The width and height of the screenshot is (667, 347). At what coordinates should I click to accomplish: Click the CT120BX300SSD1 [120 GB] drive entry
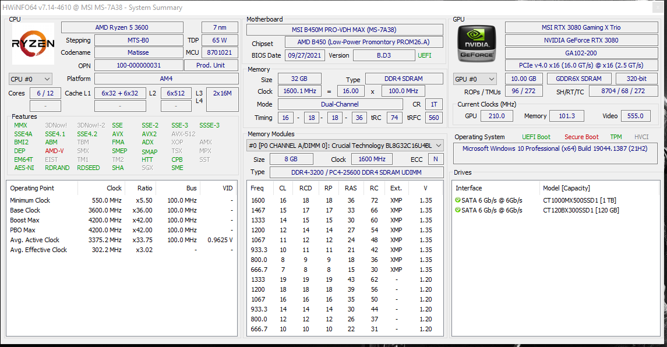pyautogui.click(x=581, y=210)
